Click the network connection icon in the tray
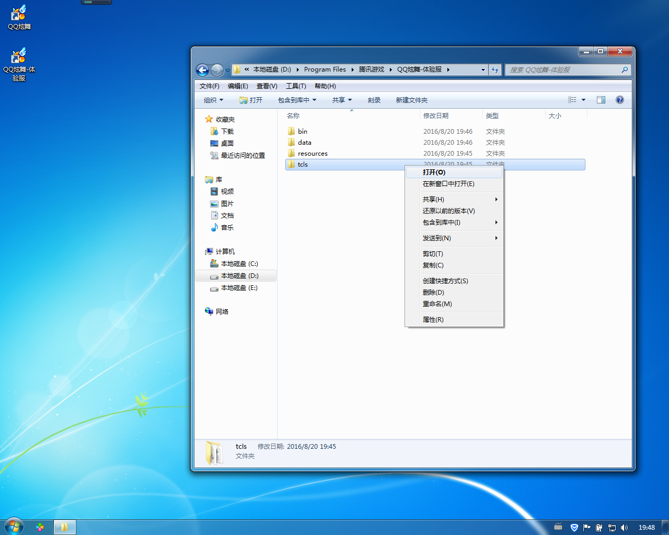The image size is (669, 535). pos(612,528)
